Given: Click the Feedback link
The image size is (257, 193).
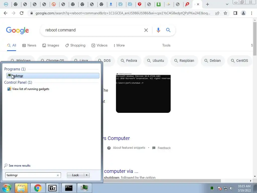Looking at the screenshot, I should (x=164, y=148).
